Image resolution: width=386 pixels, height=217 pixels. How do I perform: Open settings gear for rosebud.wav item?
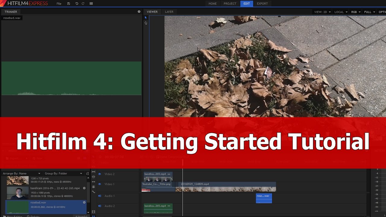tap(84, 203)
